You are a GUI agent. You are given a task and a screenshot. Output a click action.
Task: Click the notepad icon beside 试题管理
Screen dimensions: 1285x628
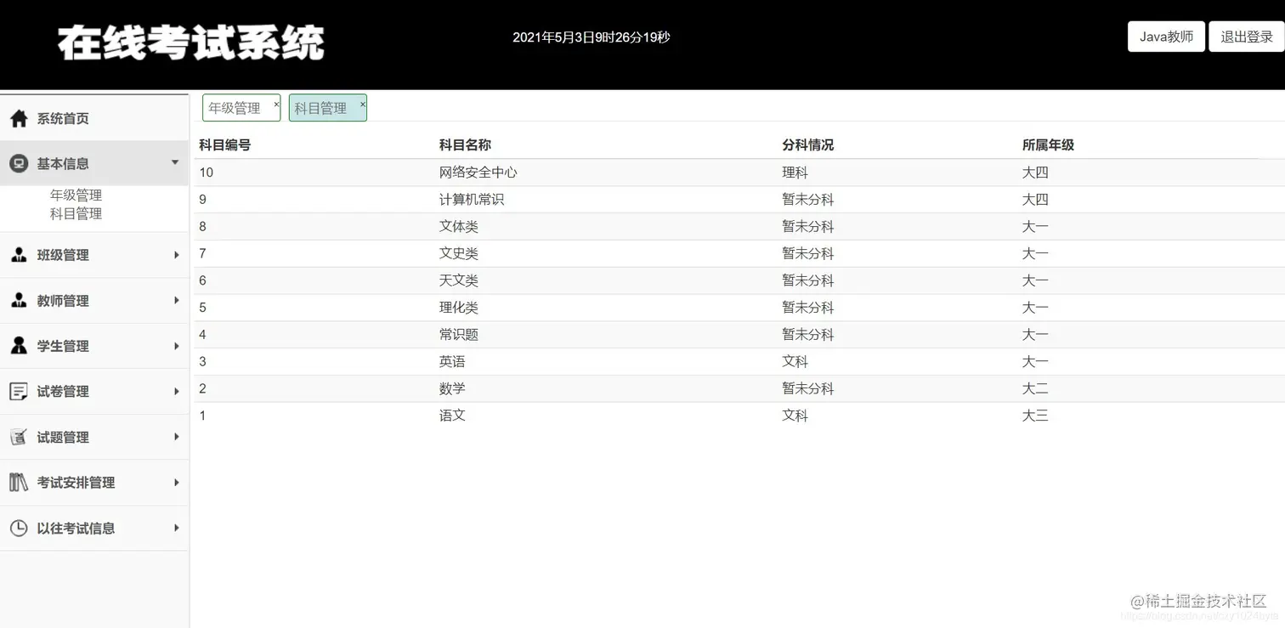pos(19,437)
